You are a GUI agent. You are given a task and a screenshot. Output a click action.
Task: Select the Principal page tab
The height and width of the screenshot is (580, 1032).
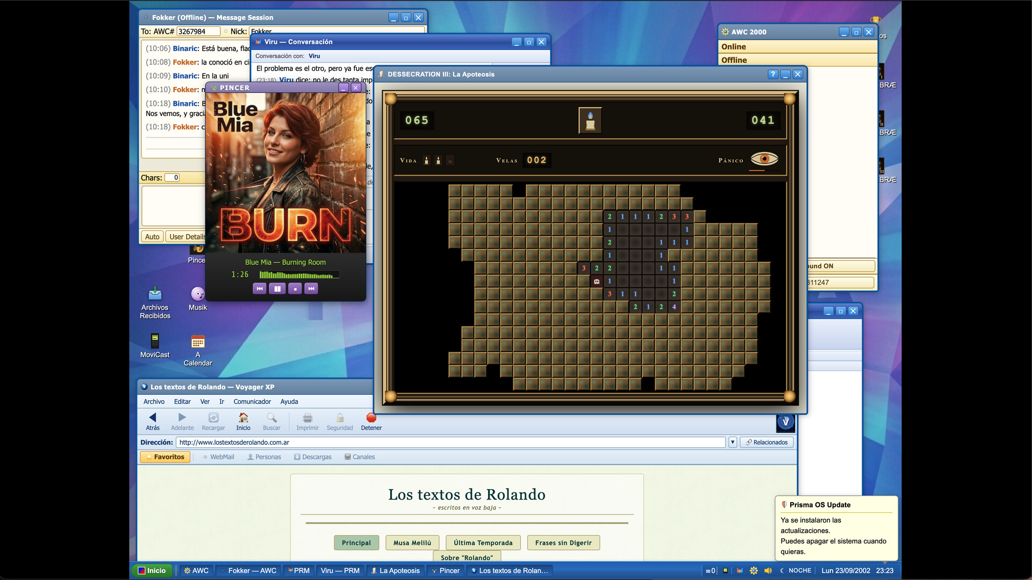[356, 543]
